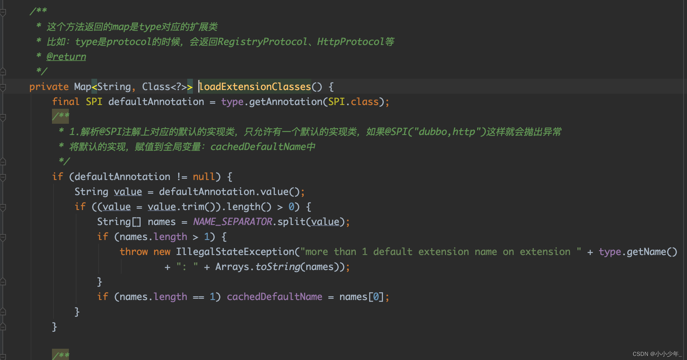Click the 'getName()' method call

652,252
